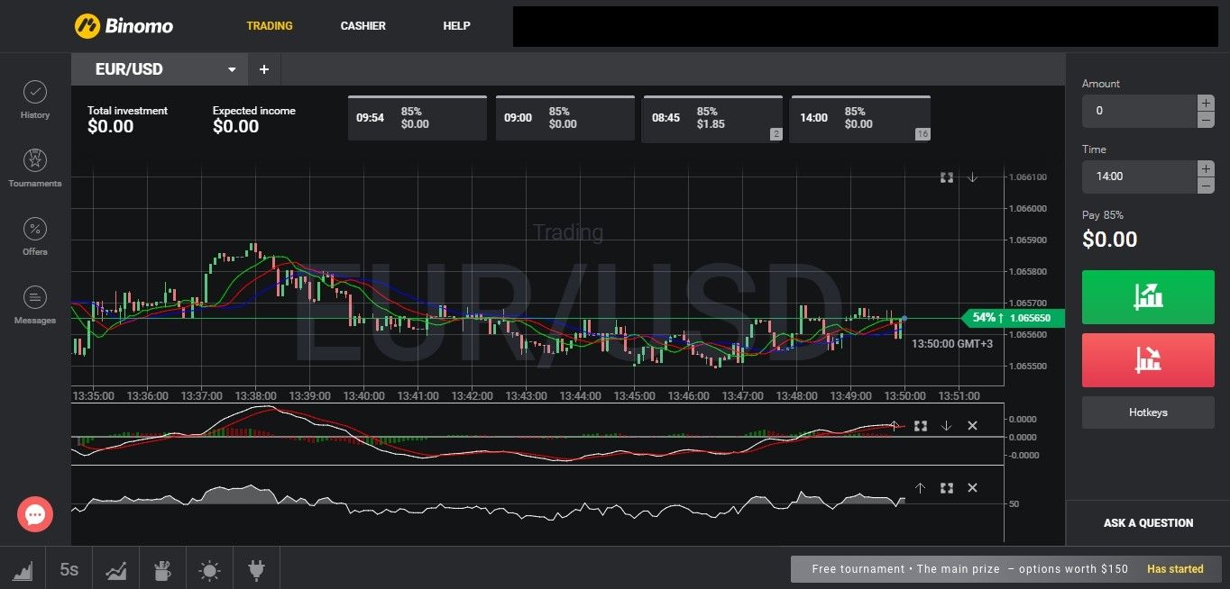The image size is (1230, 589).
Task: Open drawing tools pencil cup icon
Action: pos(163,569)
